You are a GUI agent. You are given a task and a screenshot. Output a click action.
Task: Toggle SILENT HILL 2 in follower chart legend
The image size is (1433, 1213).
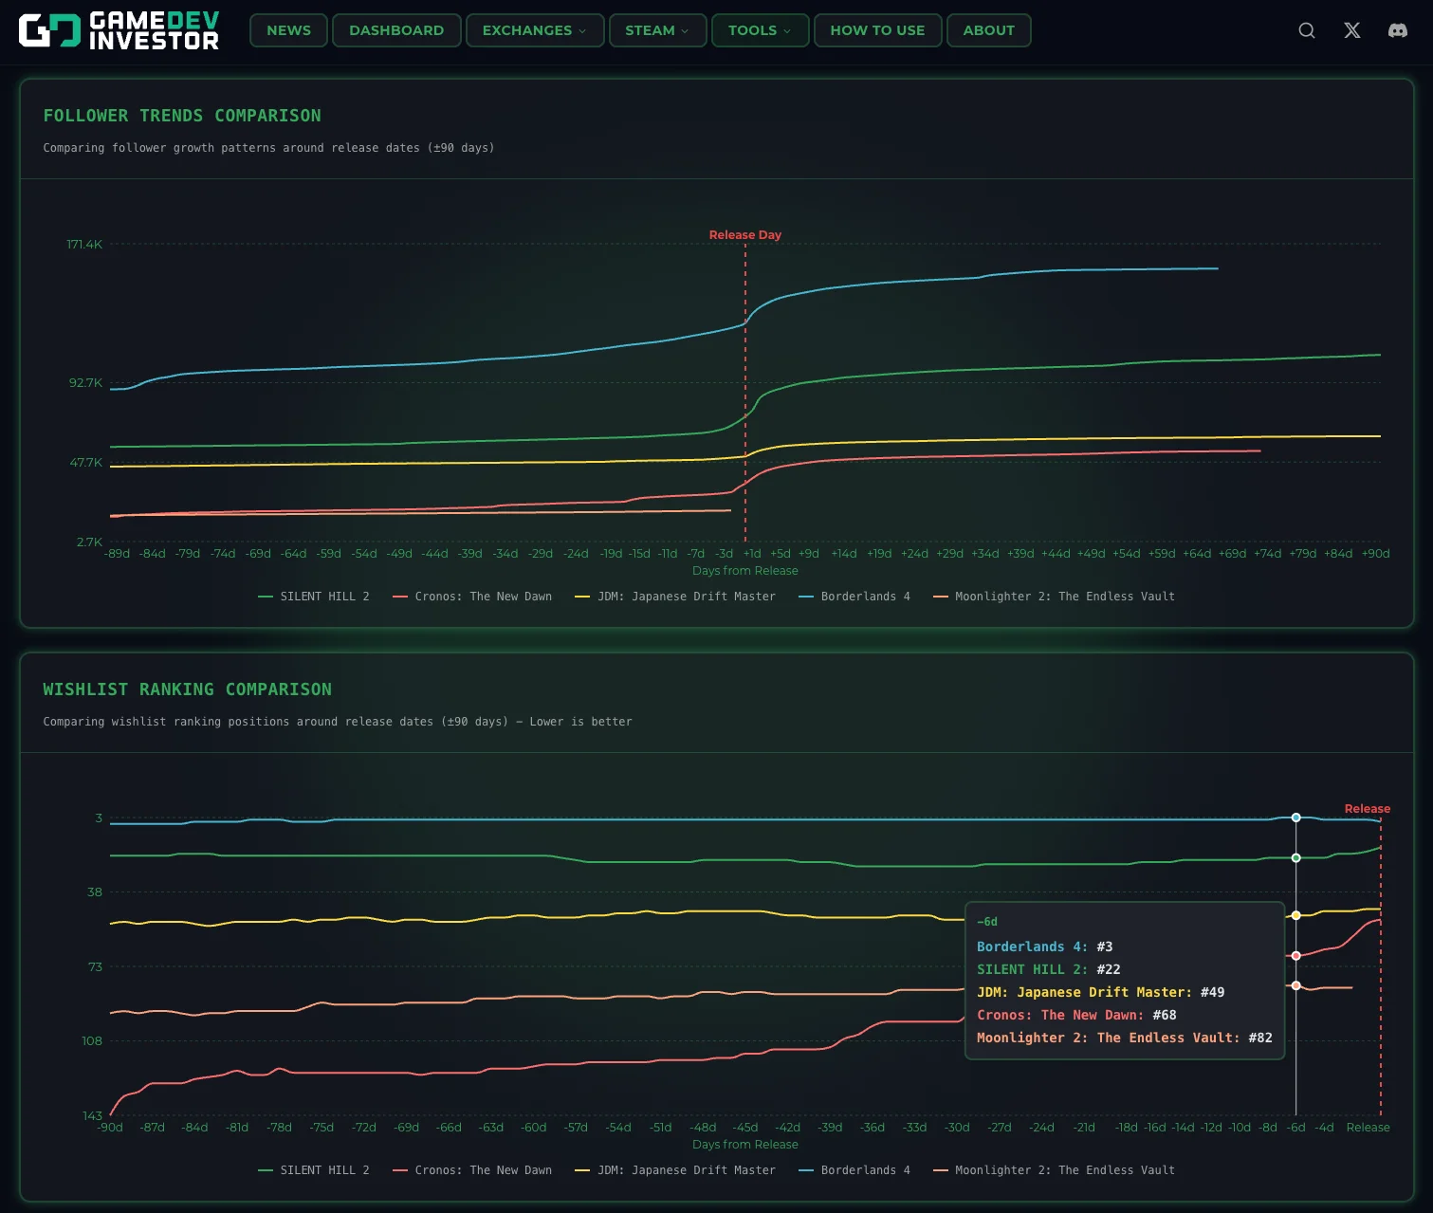click(316, 596)
